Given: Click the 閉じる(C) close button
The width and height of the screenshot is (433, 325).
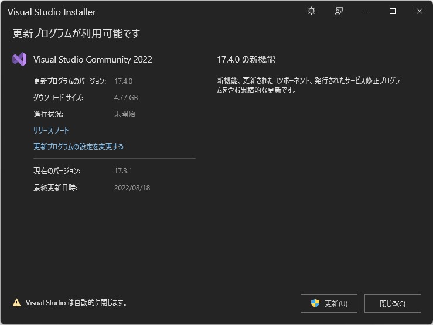Looking at the screenshot, I should [x=393, y=303].
